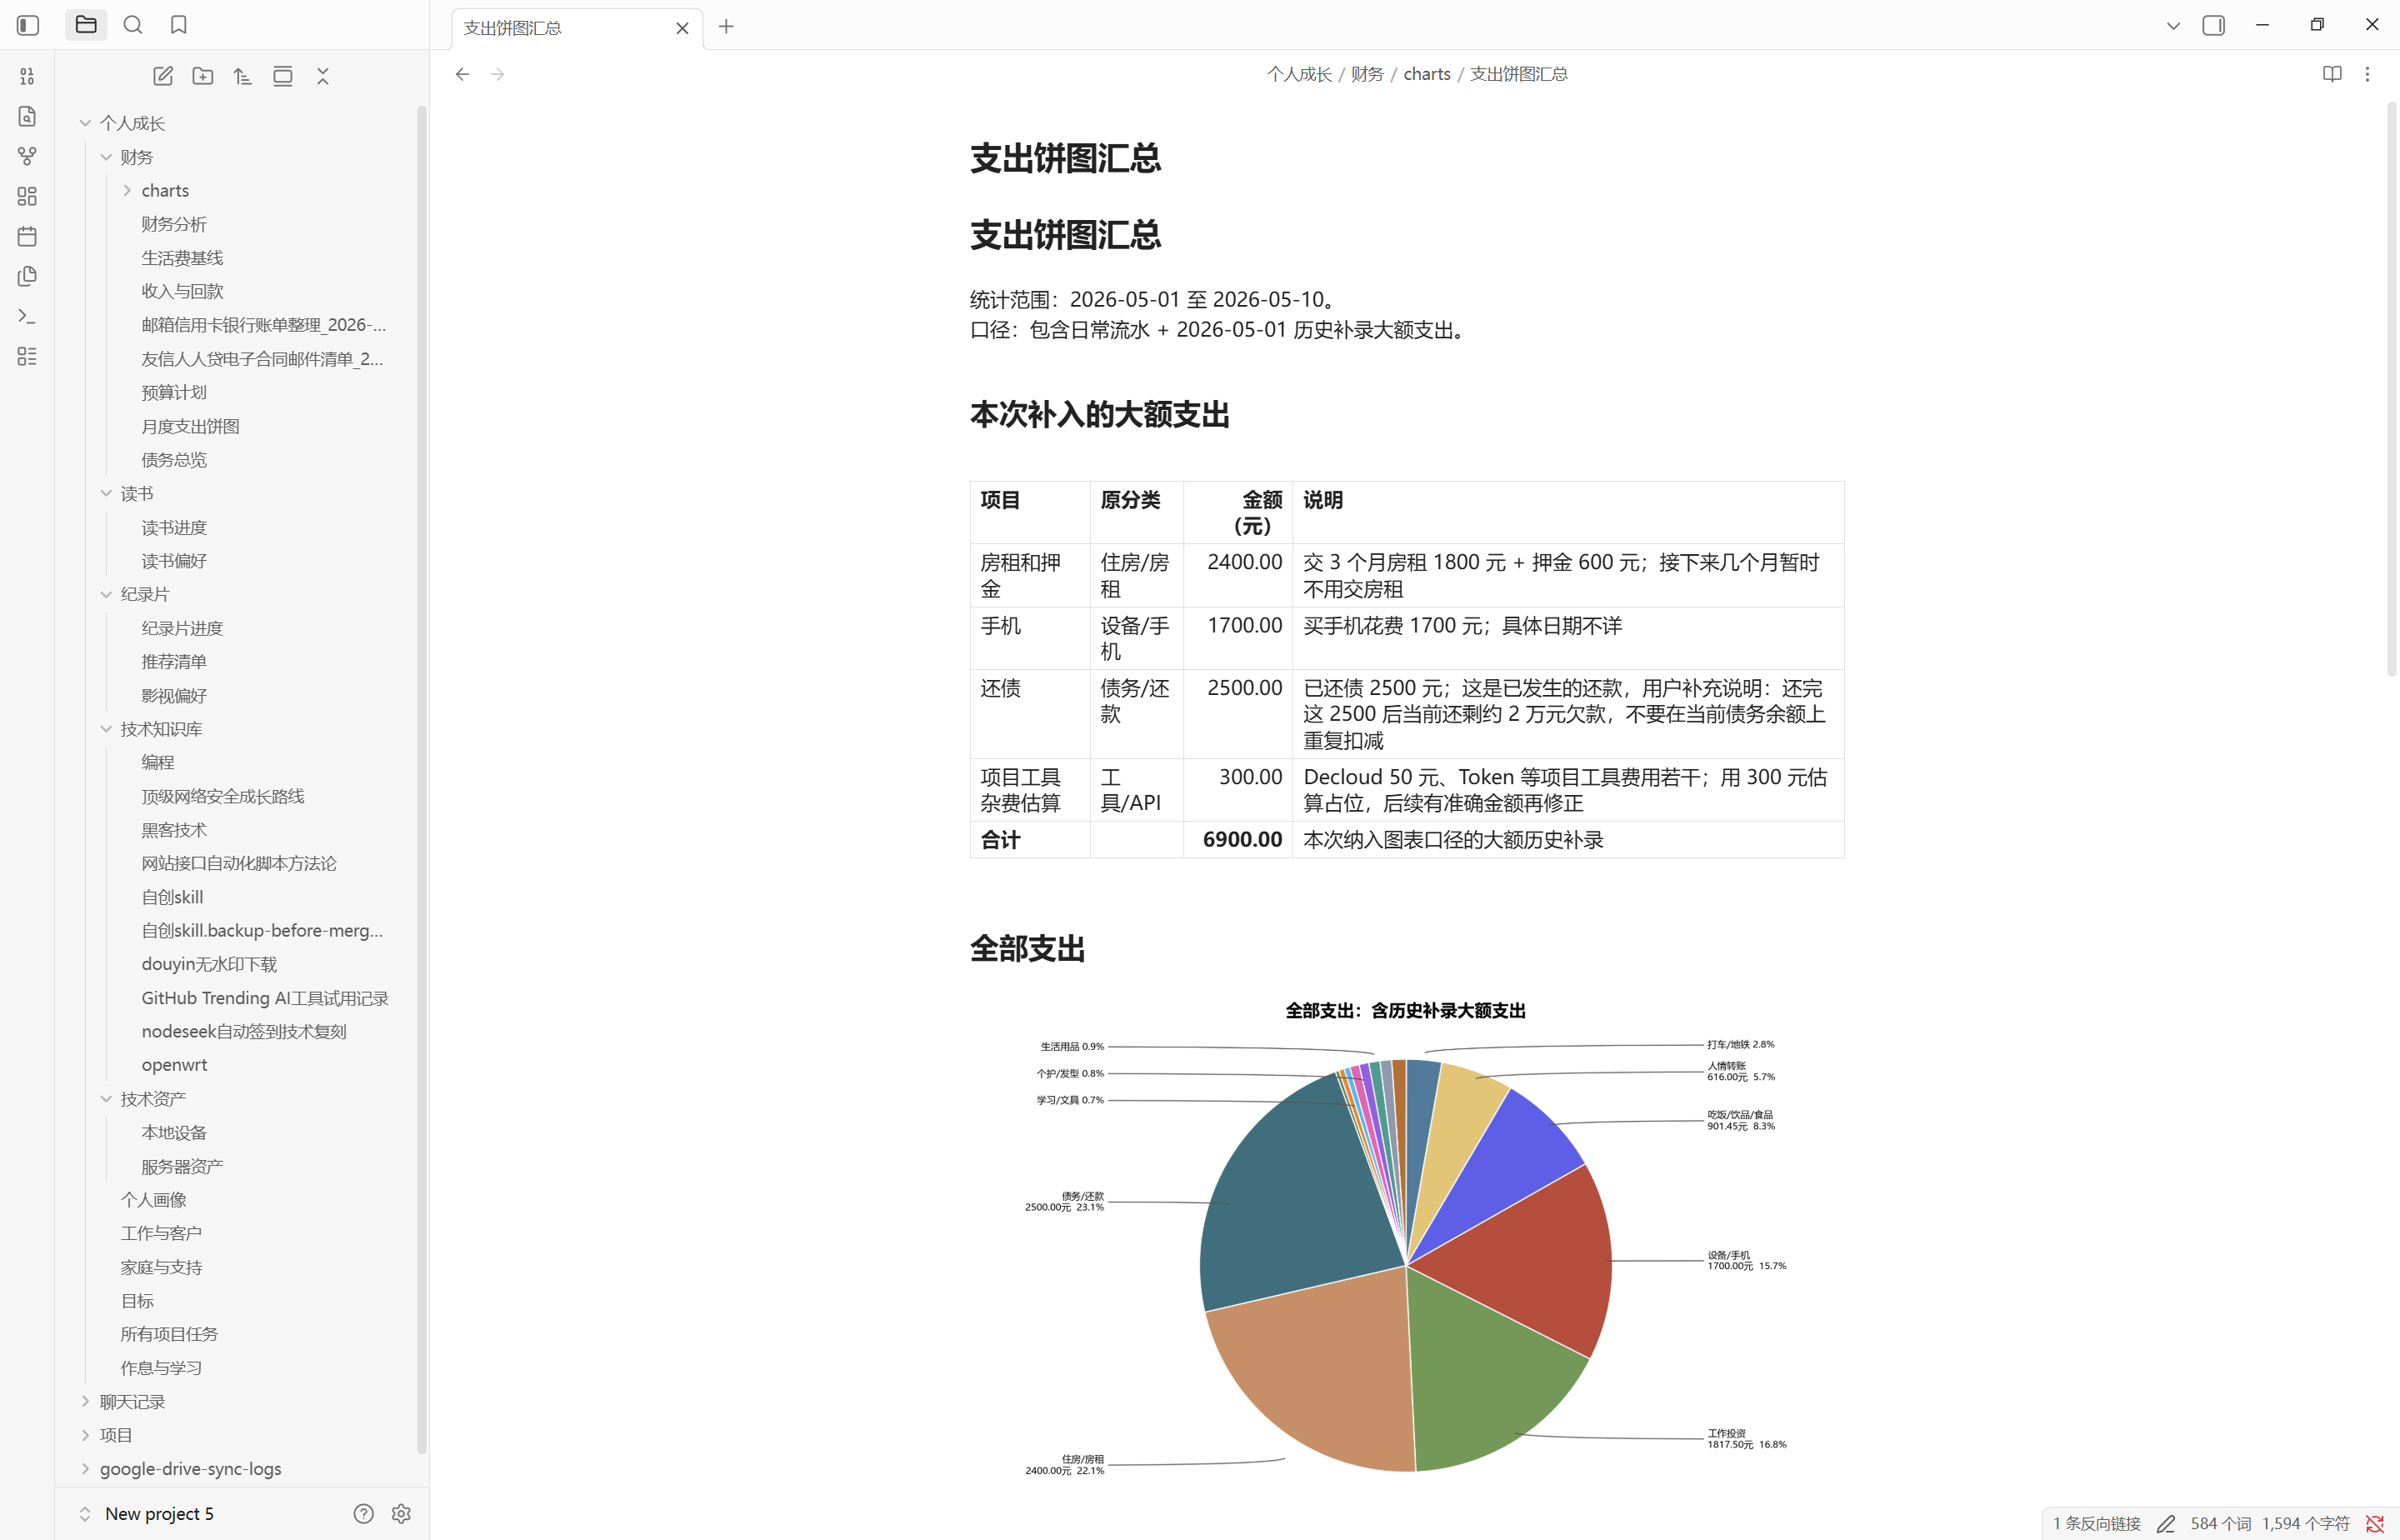Navigate back with the left arrow

tap(462, 74)
